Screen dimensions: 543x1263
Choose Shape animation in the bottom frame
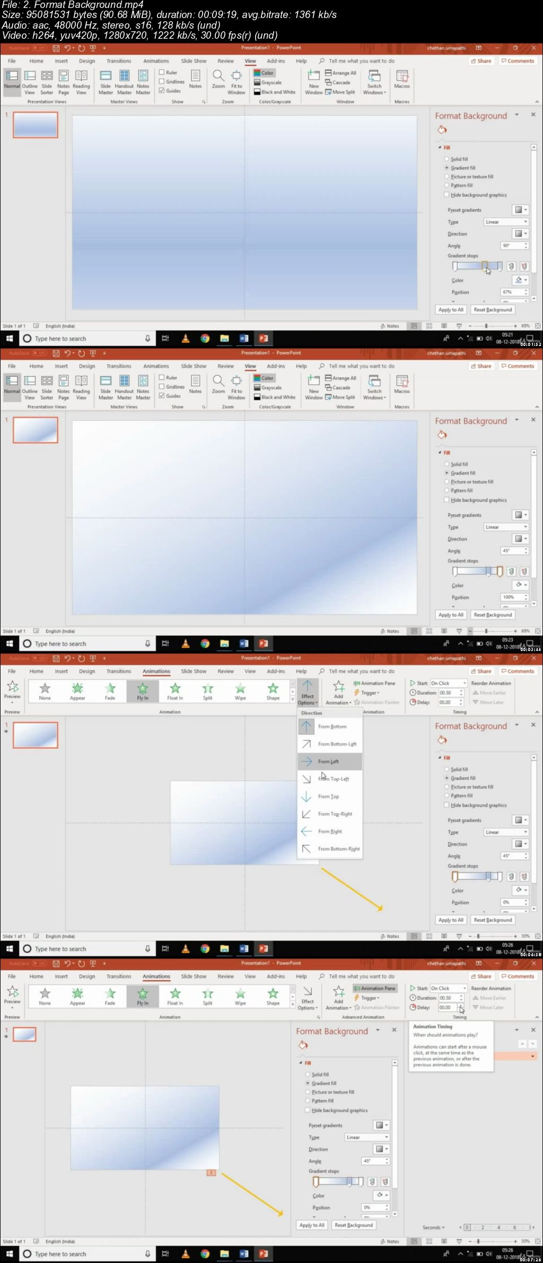[273, 997]
